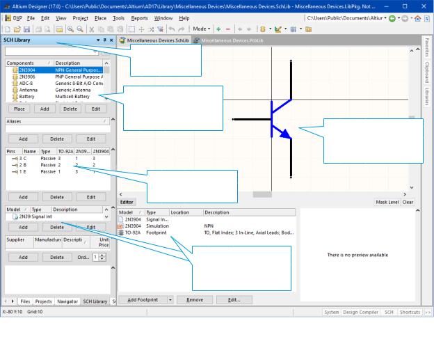Click the Deselect All icon
This screenshot has width=434, height=346.
151,29
